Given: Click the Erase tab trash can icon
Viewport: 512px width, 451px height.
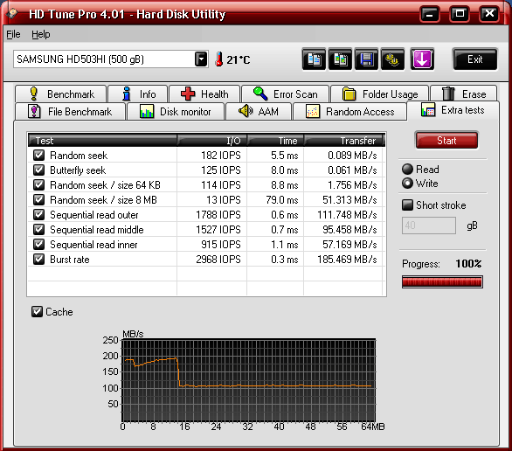Looking at the screenshot, I should coord(448,94).
